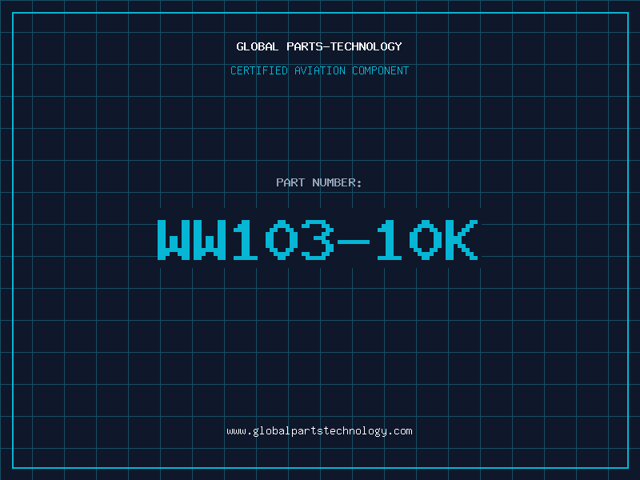640x480 pixels.
Task: Click the word CERTIFIED in the subtitle
Action: click(x=259, y=70)
